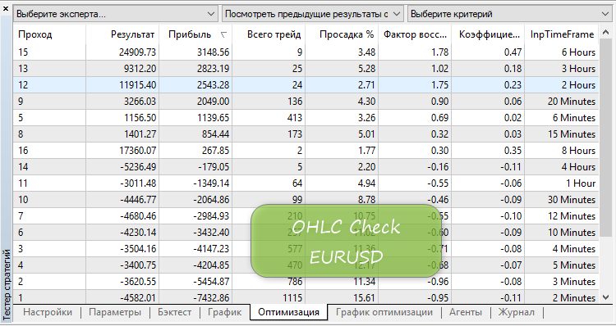Click profit value 2543.28

[213, 85]
